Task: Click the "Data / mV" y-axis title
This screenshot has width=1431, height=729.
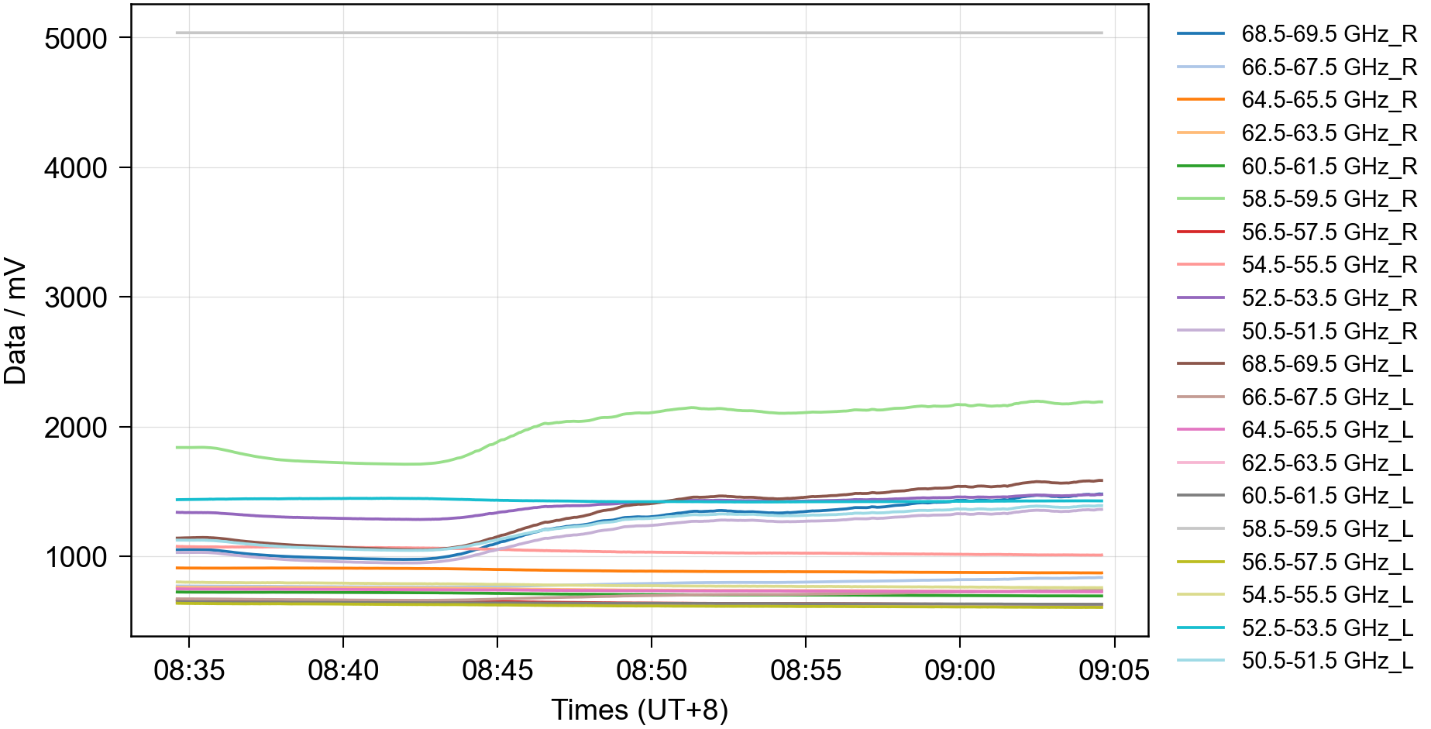Action: [15, 321]
